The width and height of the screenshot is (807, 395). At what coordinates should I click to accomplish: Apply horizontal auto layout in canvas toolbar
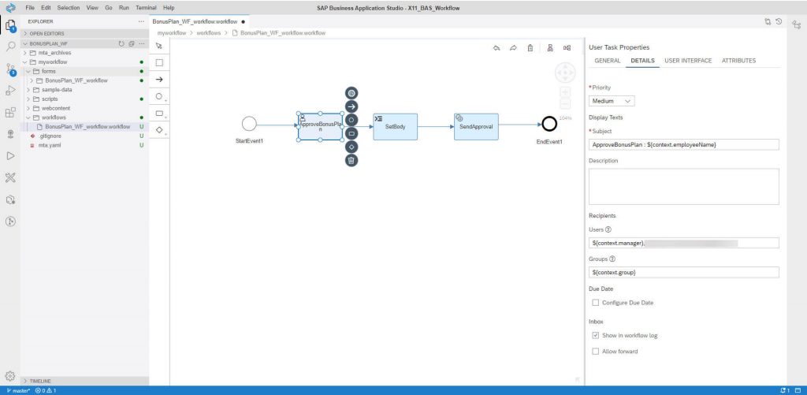pyautogui.click(x=567, y=48)
